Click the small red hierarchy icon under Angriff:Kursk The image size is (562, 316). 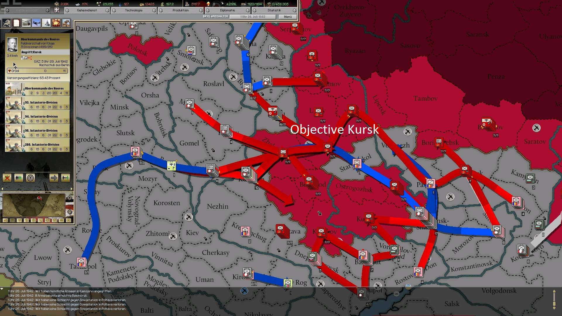(x=30, y=58)
